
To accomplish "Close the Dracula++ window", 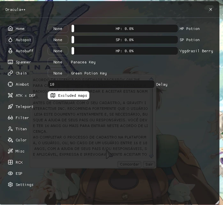I will click(211, 9).
